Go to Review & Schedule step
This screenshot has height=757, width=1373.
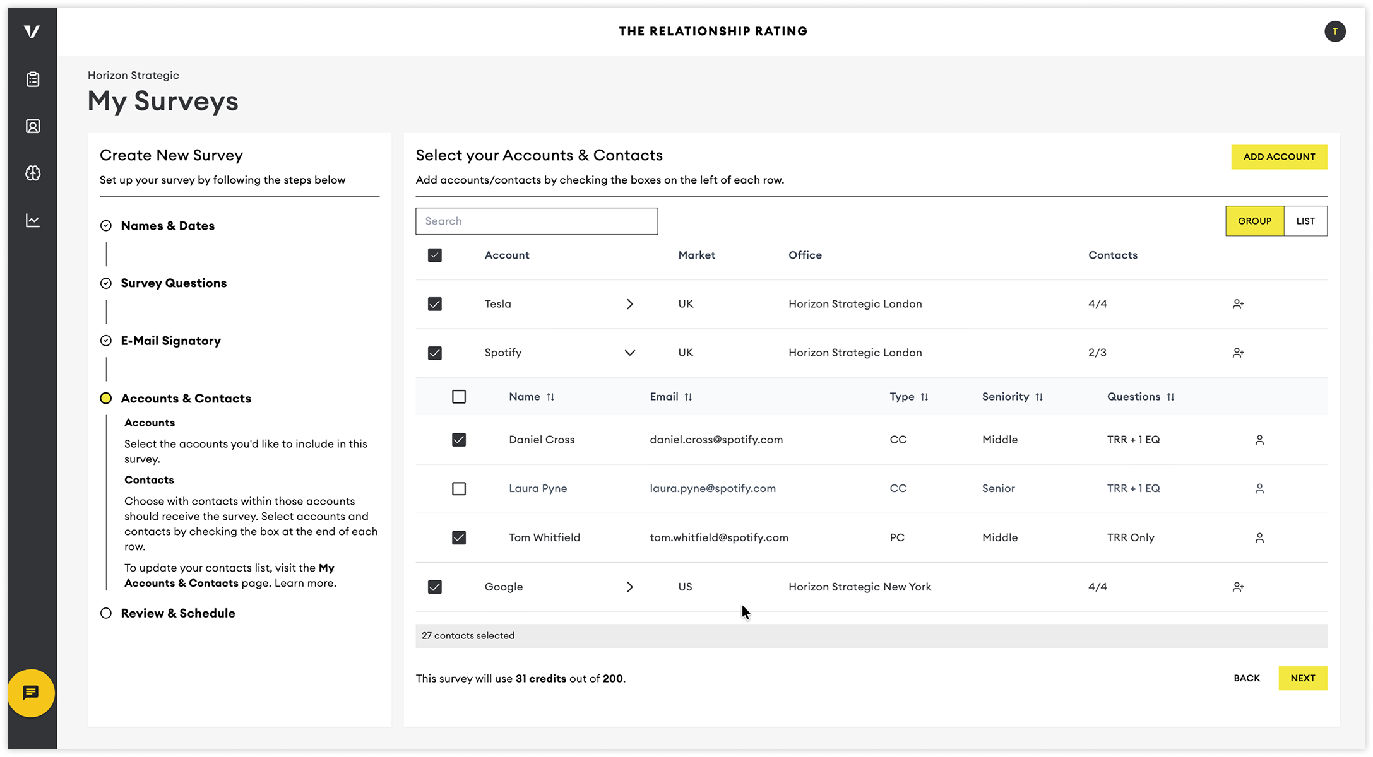(x=178, y=613)
